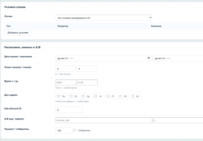Check the Пн weekday checkbox

(x=59, y=96)
